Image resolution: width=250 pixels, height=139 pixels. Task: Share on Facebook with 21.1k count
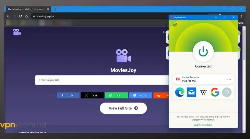[x=68, y=95]
